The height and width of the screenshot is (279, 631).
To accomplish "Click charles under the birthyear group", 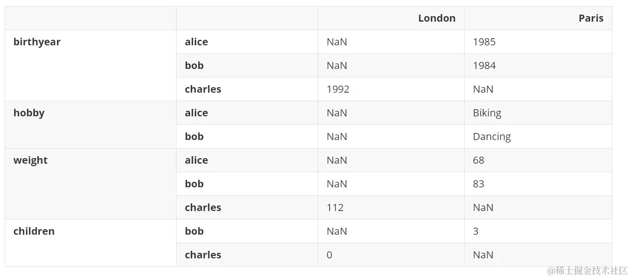I will click(x=203, y=89).
